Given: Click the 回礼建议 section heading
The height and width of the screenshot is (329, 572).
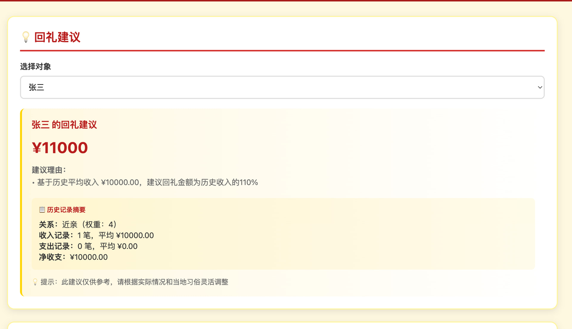Looking at the screenshot, I should pyautogui.click(x=57, y=37).
